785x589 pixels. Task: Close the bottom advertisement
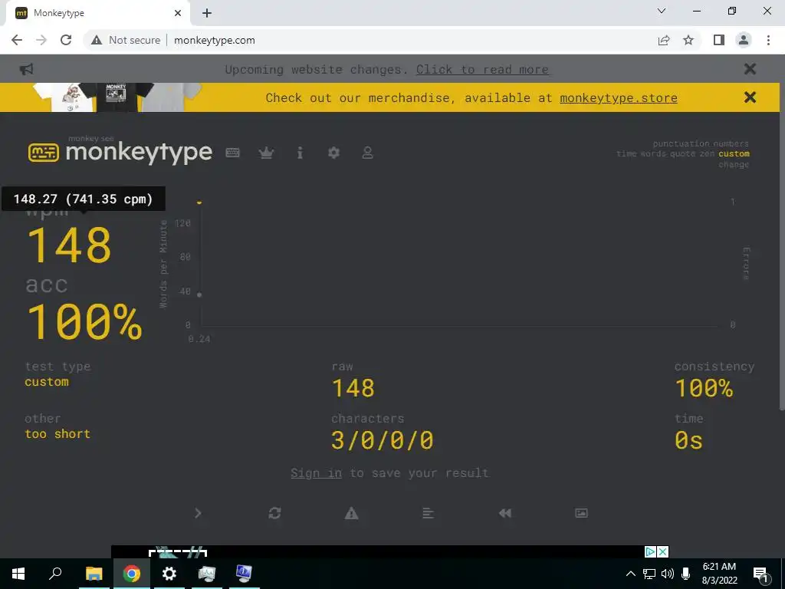tap(662, 551)
